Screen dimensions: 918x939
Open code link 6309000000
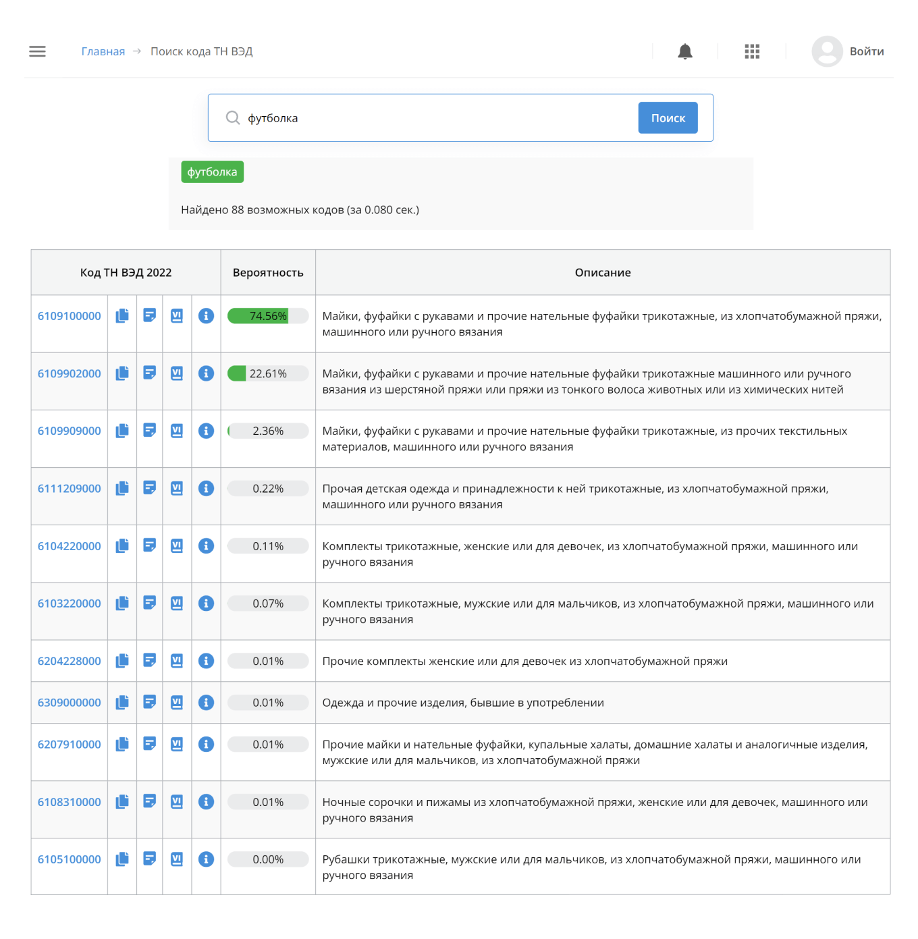(70, 703)
